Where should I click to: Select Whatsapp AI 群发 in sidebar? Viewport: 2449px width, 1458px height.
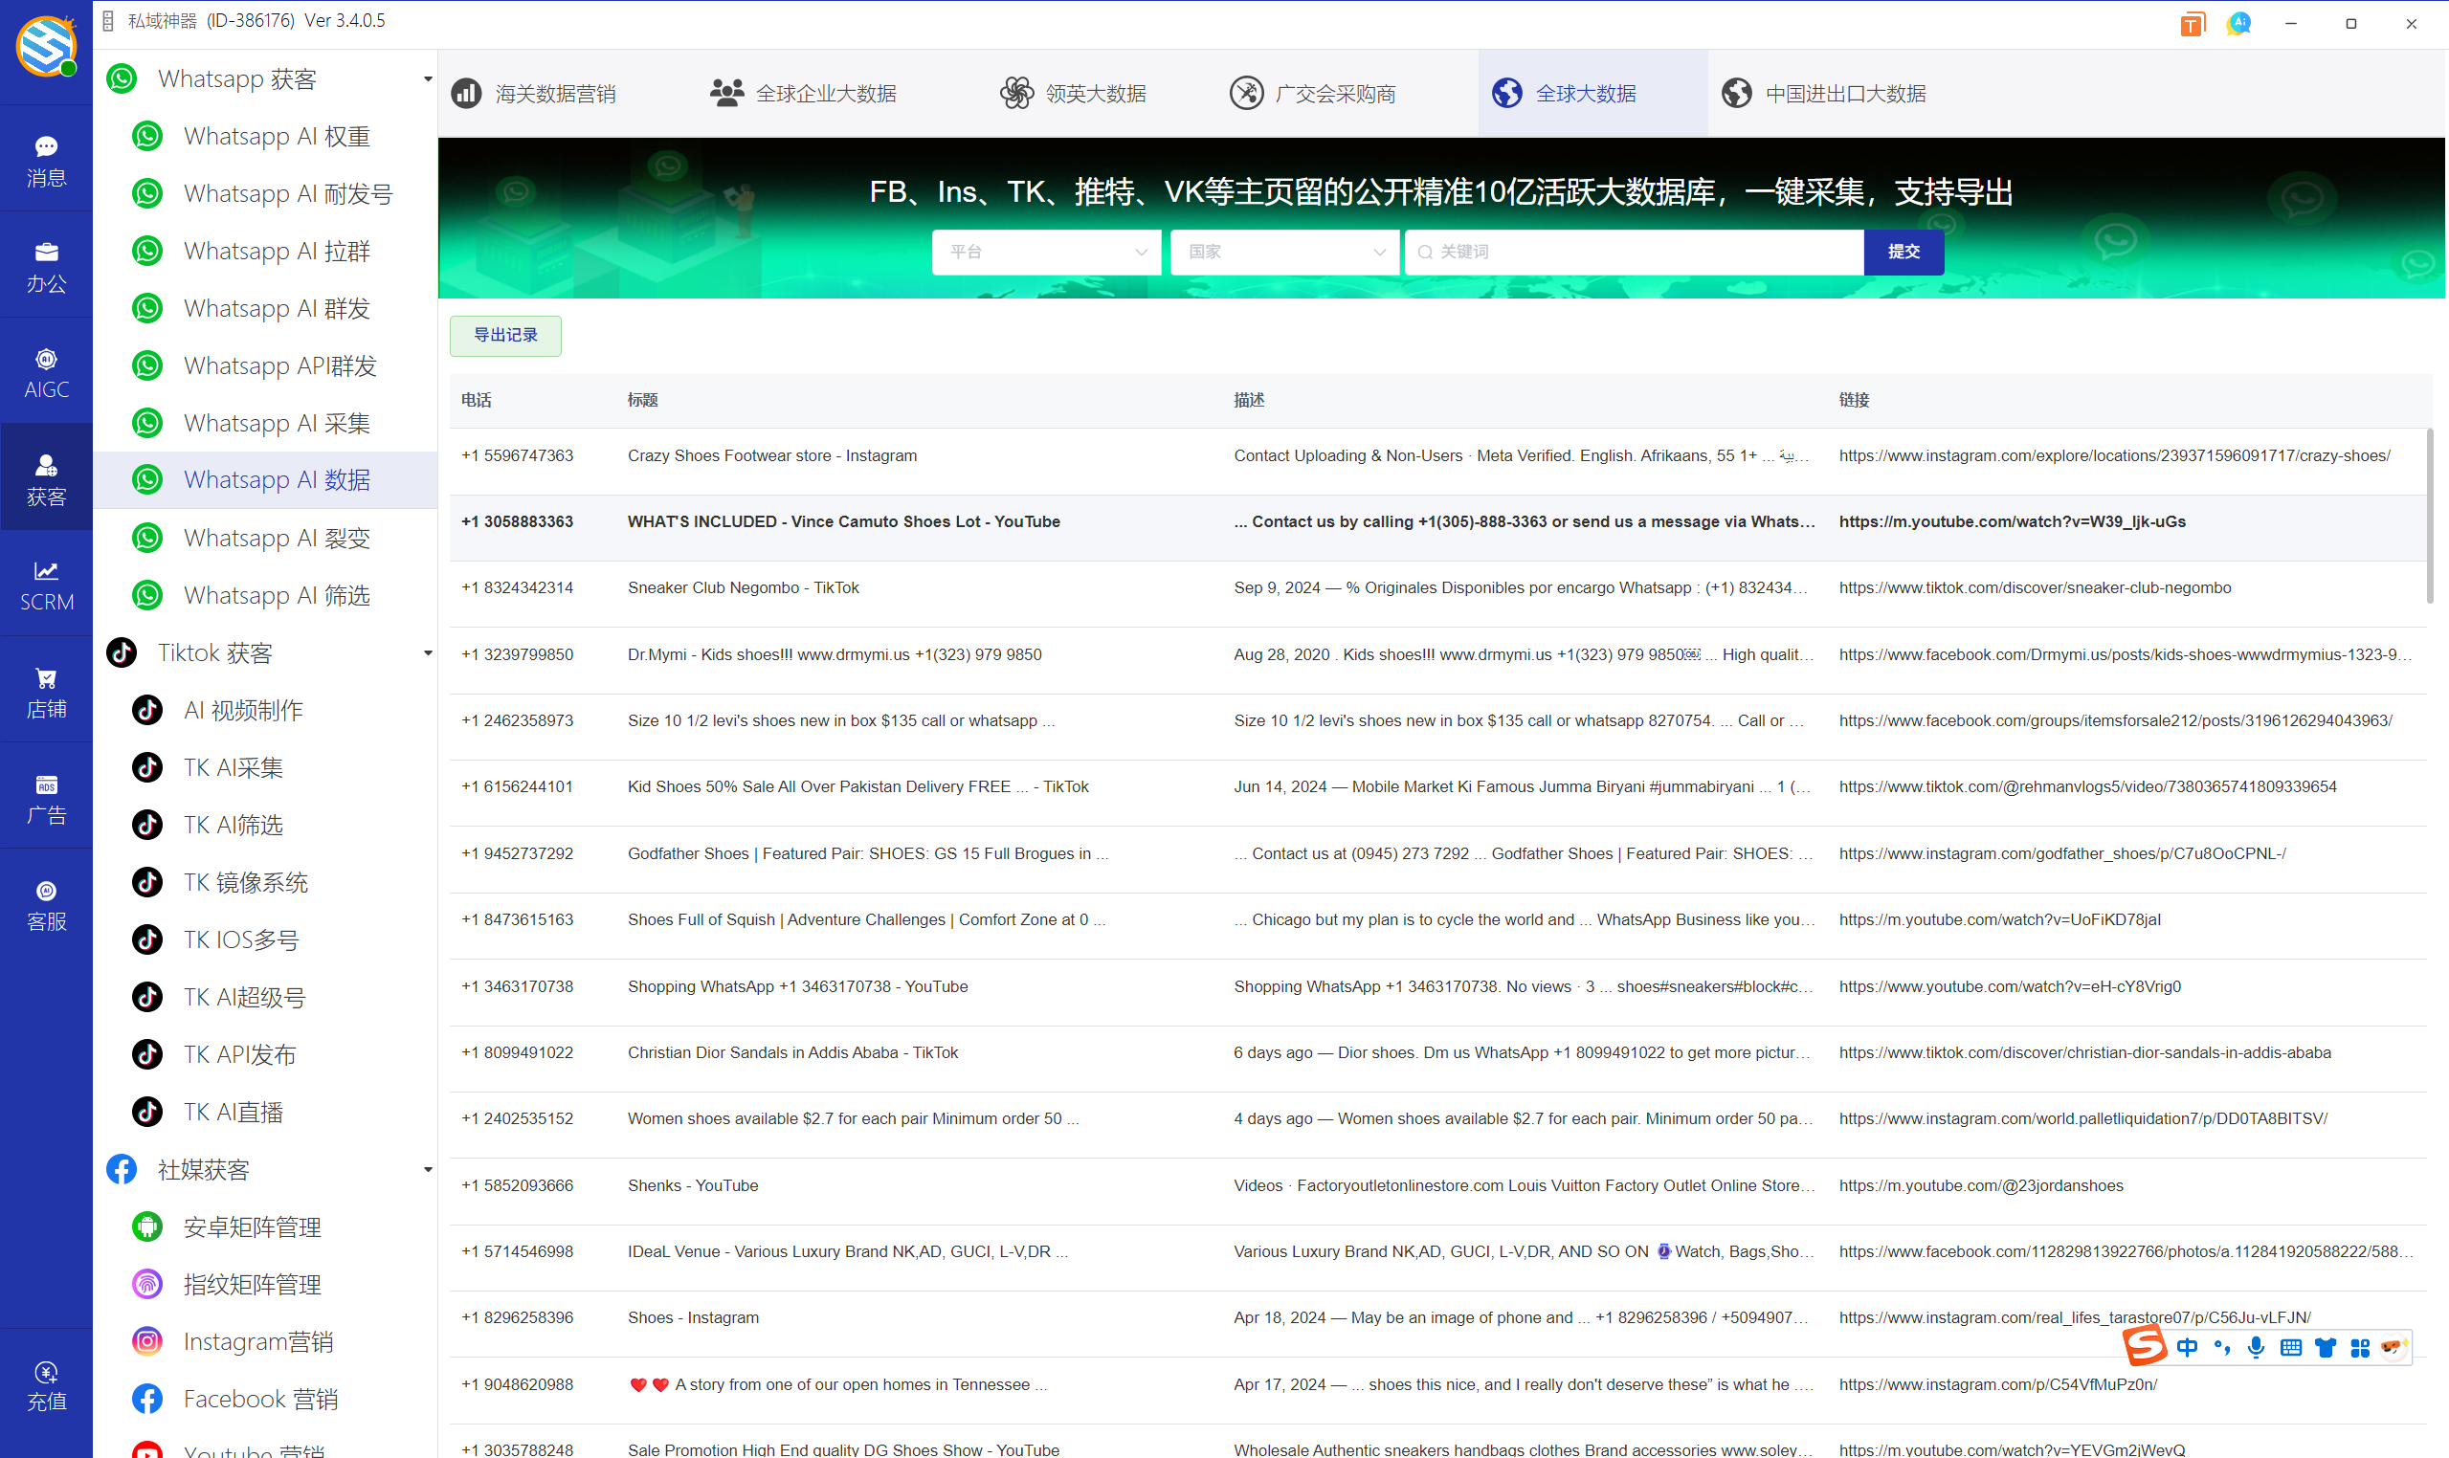[277, 308]
